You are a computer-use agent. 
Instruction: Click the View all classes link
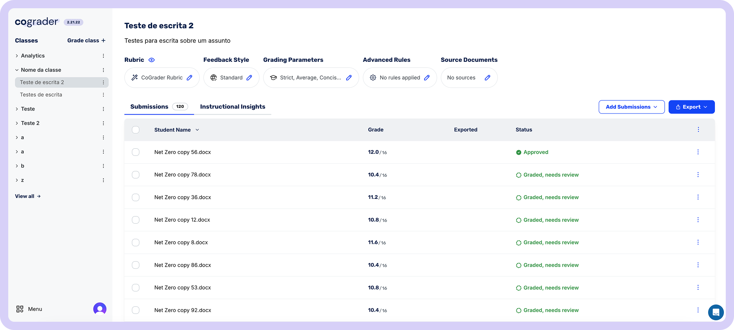click(28, 196)
